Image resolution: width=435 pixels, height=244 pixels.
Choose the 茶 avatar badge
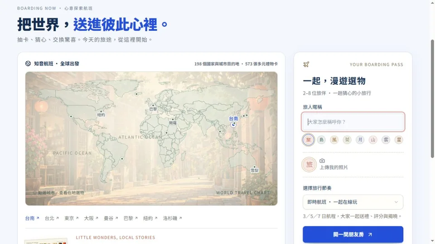click(x=347, y=140)
